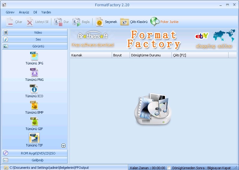Screen dimensions: 239x170
Task: Click the Çıkar (remove) toolbar icon
Action: pyautogui.click(x=10, y=22)
